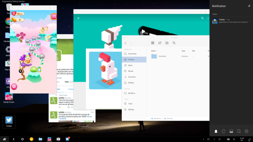This screenshot has height=142, width=253.
Task: Click Pictures in the breadcrumb path
Action: [170, 118]
